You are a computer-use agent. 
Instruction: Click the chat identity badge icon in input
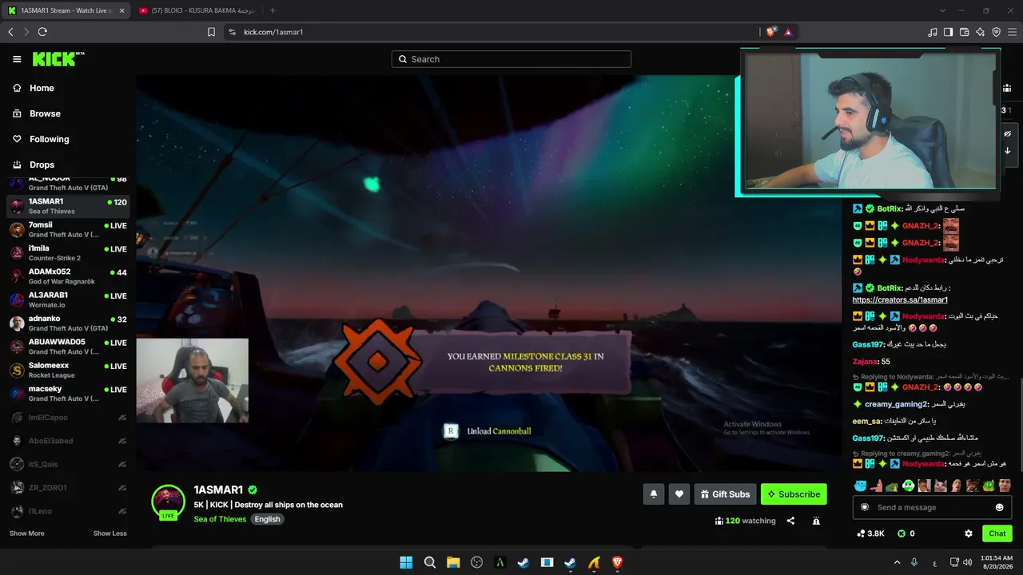tap(864, 507)
